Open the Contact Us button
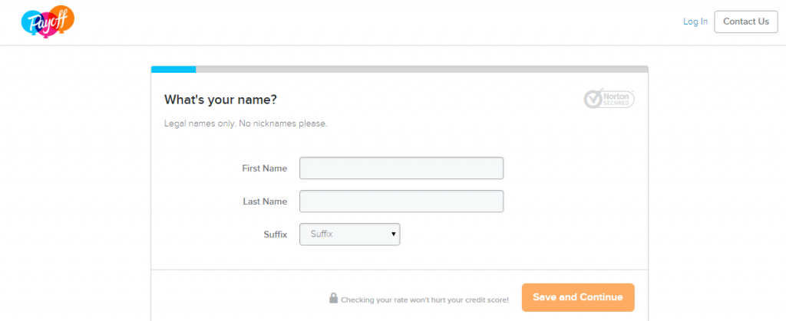The height and width of the screenshot is (321, 786). pos(746,21)
